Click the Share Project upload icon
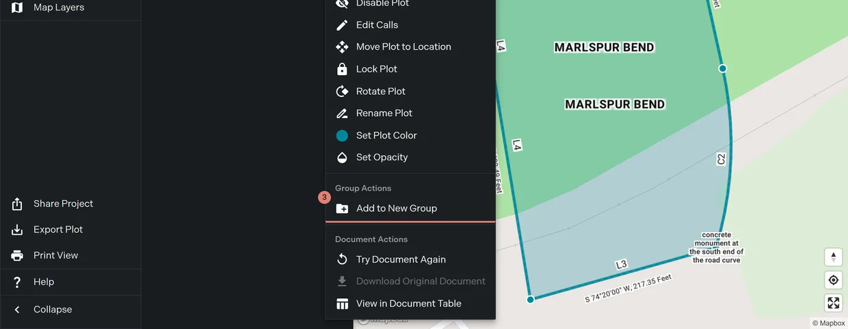The image size is (848, 329). point(17,204)
